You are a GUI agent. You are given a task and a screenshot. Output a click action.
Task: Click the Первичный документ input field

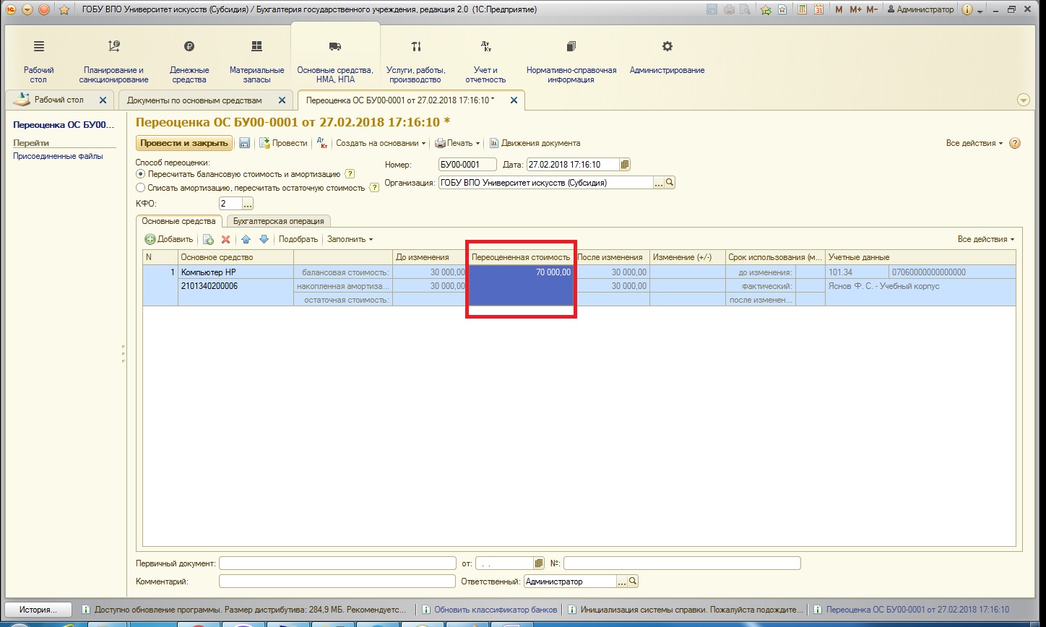[x=337, y=563]
